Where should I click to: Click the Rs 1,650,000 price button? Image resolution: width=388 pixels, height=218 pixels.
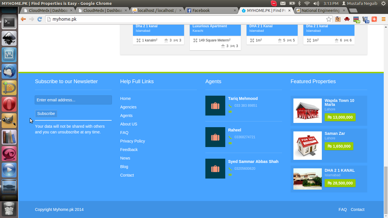[x=339, y=146]
